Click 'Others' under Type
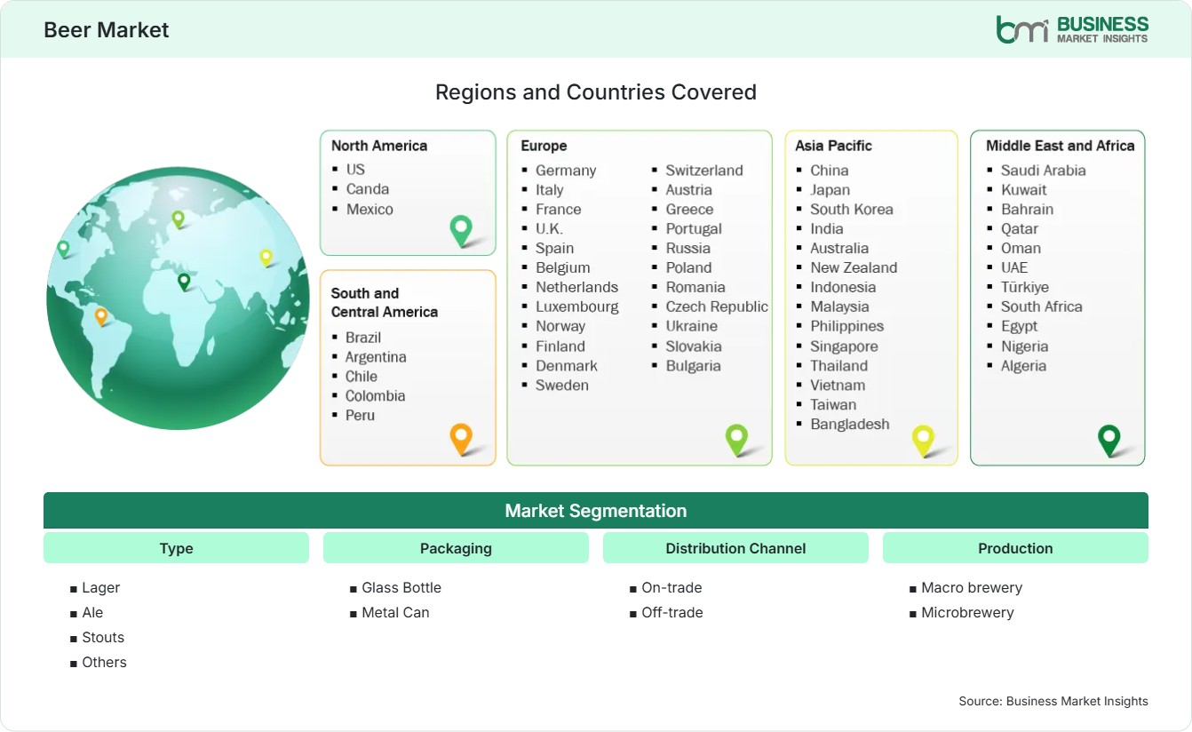The width and height of the screenshot is (1192, 732). pyautogui.click(x=104, y=662)
